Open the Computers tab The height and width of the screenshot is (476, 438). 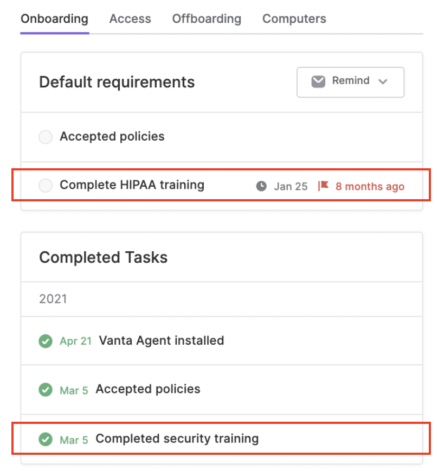294,19
